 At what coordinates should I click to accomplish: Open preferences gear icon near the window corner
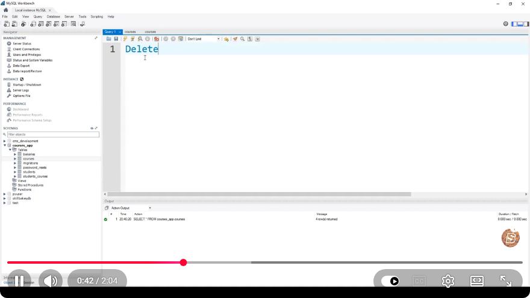(x=506, y=23)
